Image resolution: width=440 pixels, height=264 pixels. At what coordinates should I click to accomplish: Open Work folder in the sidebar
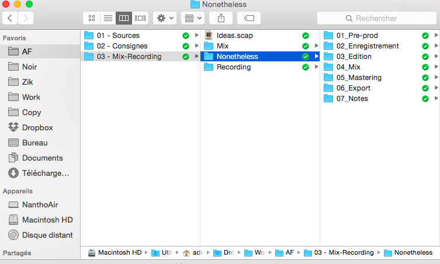pos(40,97)
